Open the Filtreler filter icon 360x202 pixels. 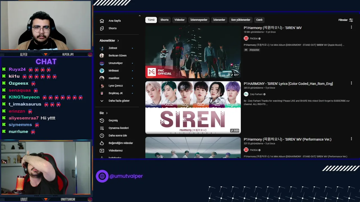coord(351,20)
